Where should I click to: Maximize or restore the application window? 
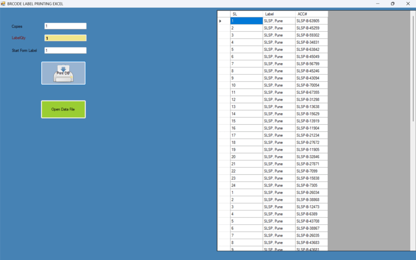(392, 4)
